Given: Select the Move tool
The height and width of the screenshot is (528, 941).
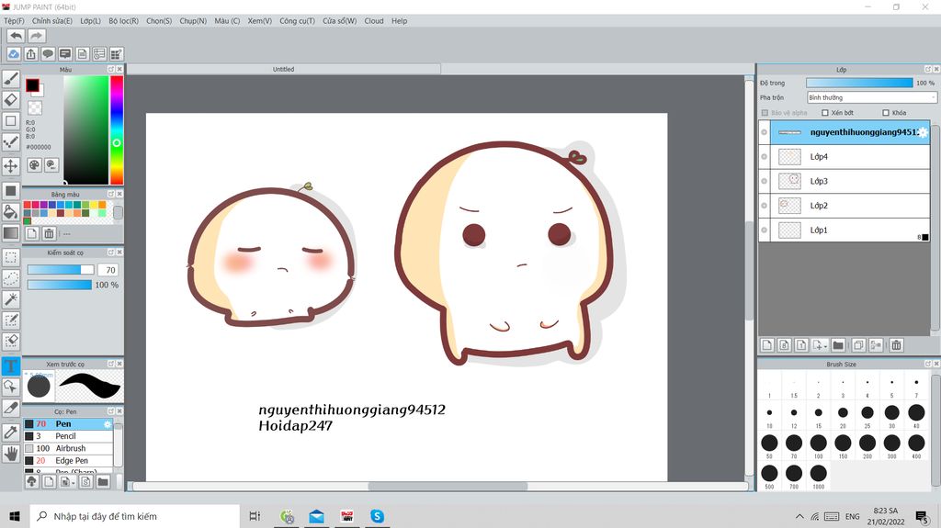Looking at the screenshot, I should coord(11,166).
